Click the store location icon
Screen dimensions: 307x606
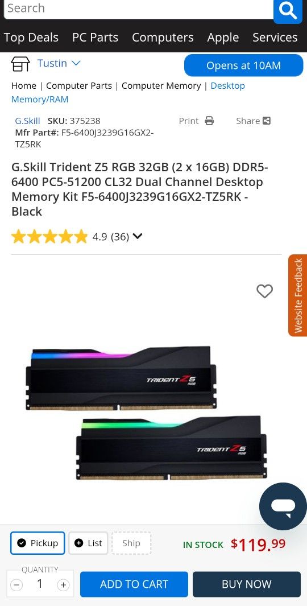[20, 64]
